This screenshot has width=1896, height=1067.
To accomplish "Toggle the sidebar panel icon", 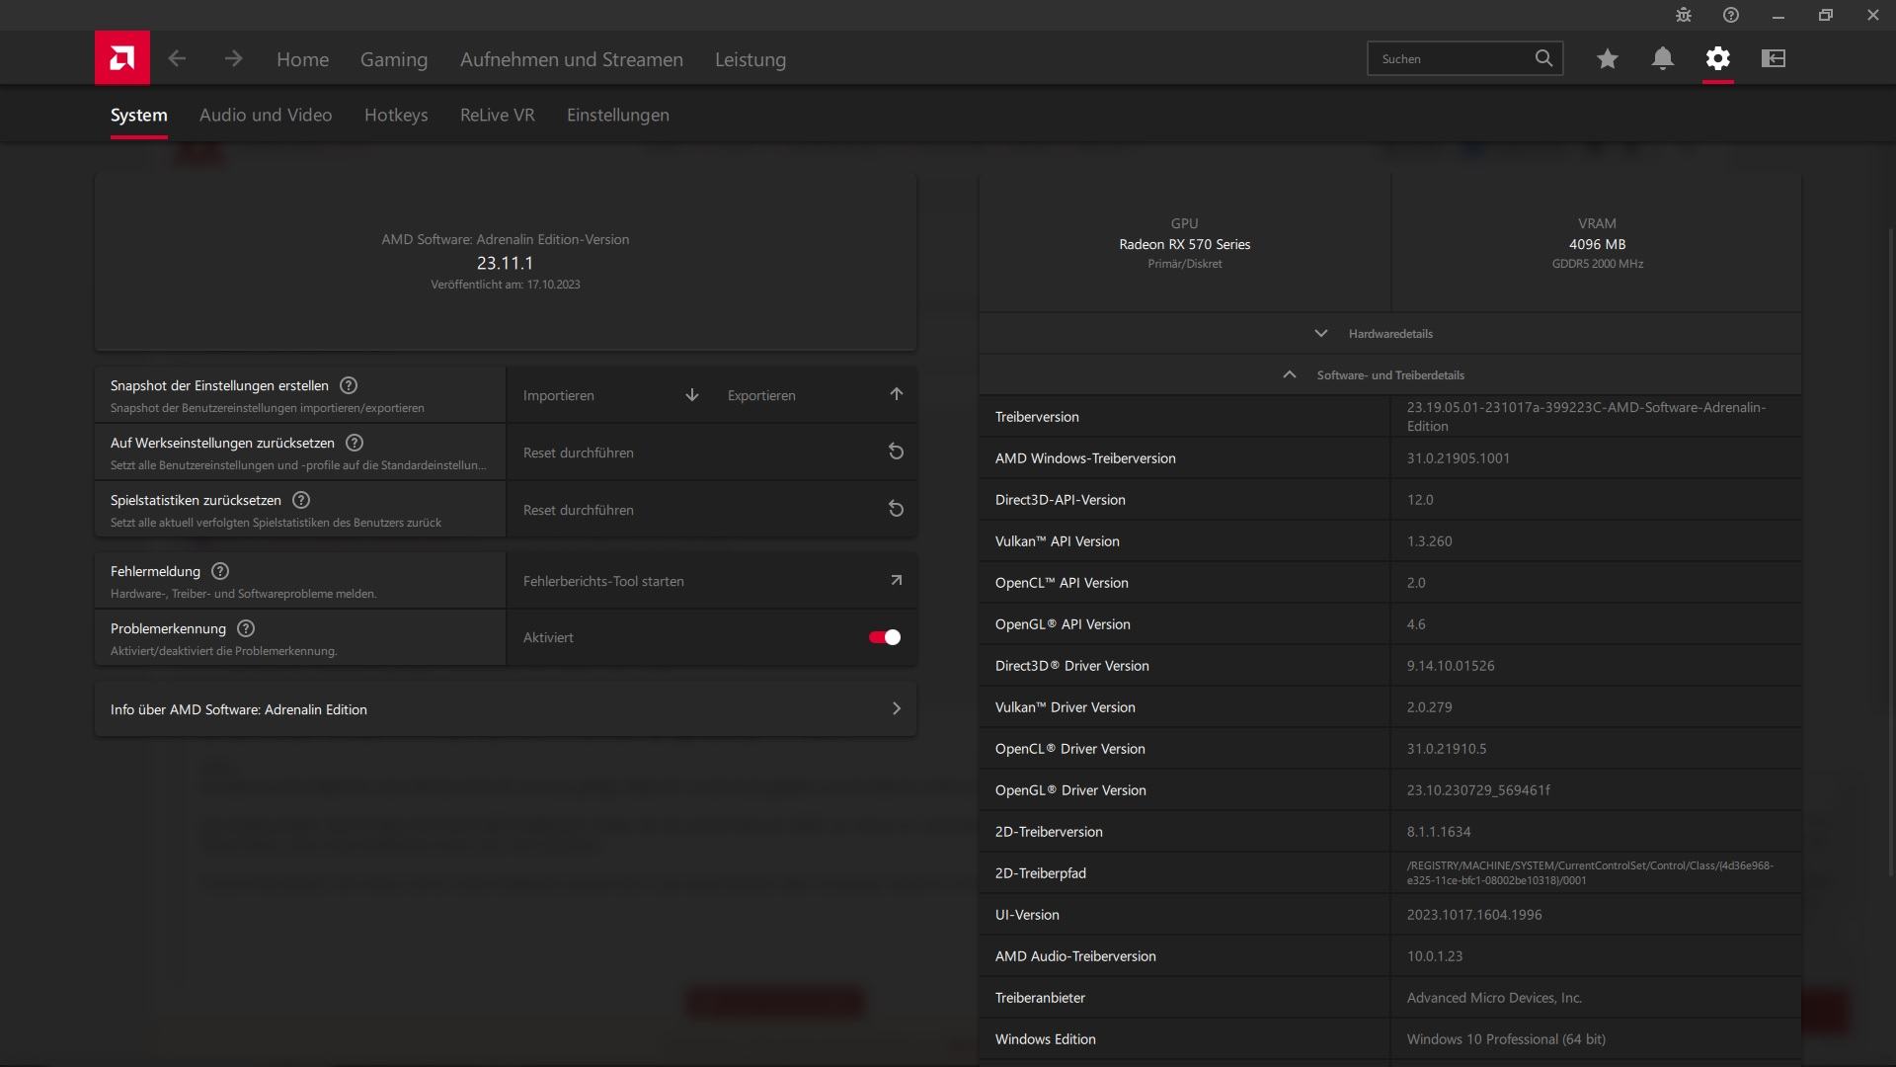I will click(1774, 59).
